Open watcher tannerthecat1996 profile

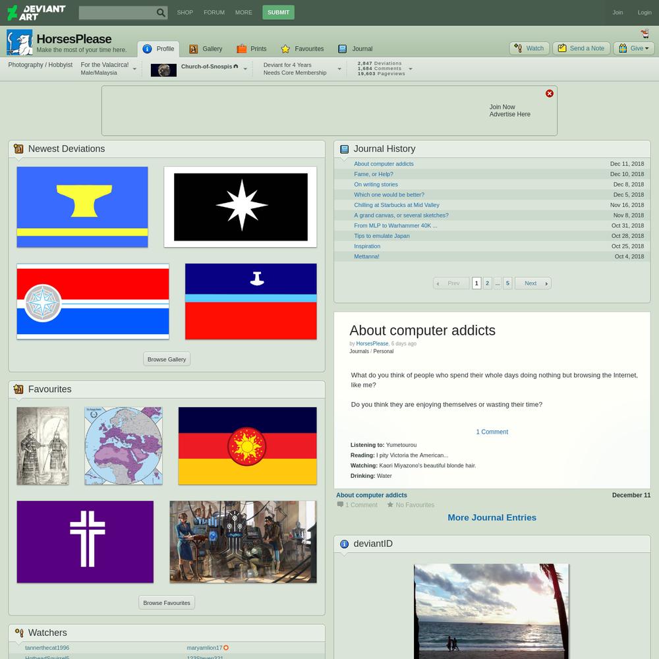47,648
